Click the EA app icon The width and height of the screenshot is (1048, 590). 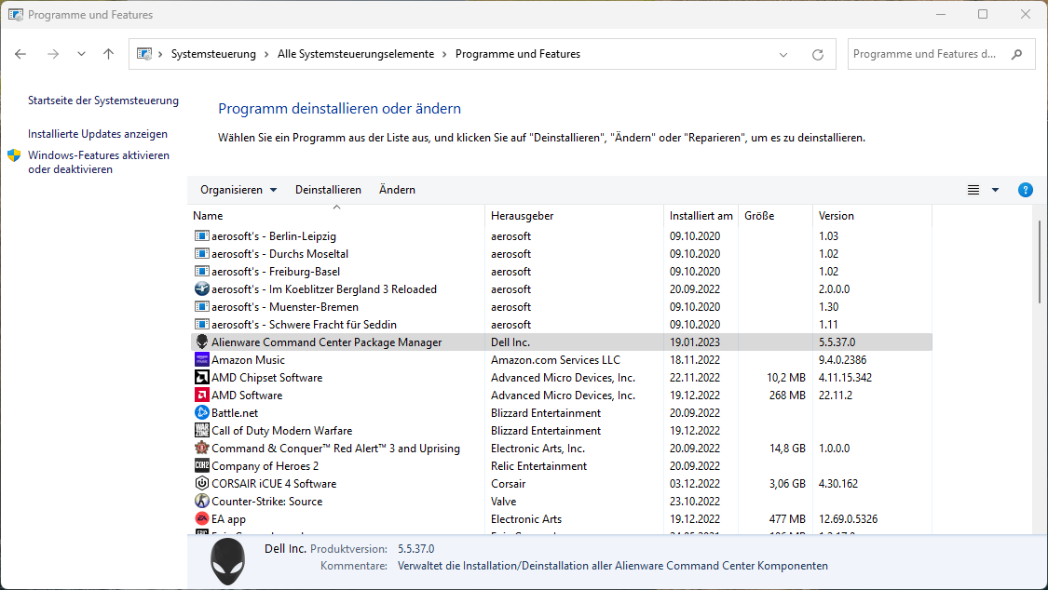click(x=201, y=518)
